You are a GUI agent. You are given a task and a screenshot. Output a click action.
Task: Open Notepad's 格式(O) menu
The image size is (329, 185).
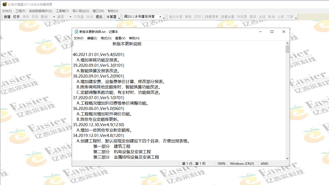(x=106, y=38)
